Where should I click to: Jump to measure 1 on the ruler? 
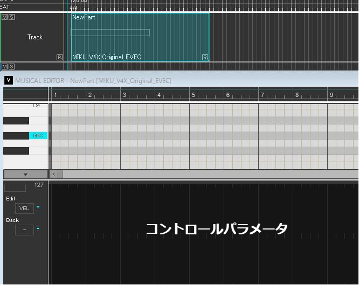56,95
